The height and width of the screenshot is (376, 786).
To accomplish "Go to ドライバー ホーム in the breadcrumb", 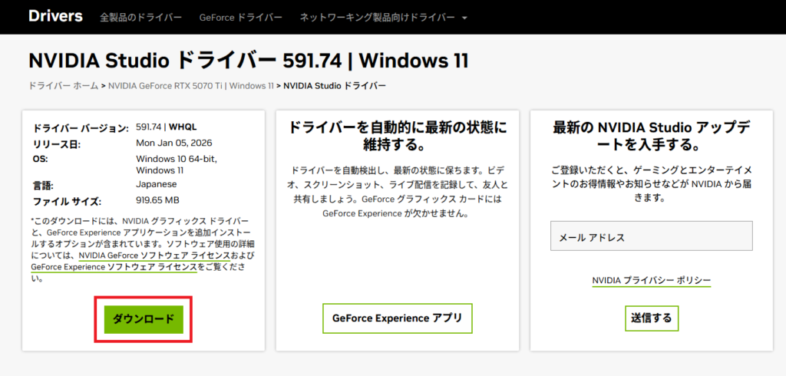I will [x=63, y=86].
